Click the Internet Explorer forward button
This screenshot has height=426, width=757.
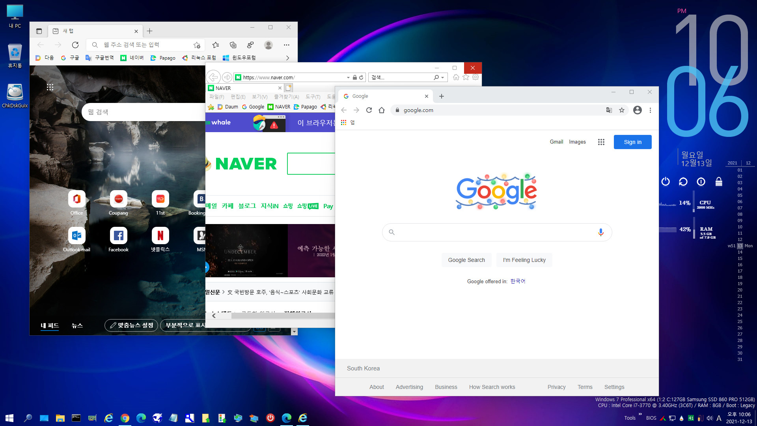(227, 77)
